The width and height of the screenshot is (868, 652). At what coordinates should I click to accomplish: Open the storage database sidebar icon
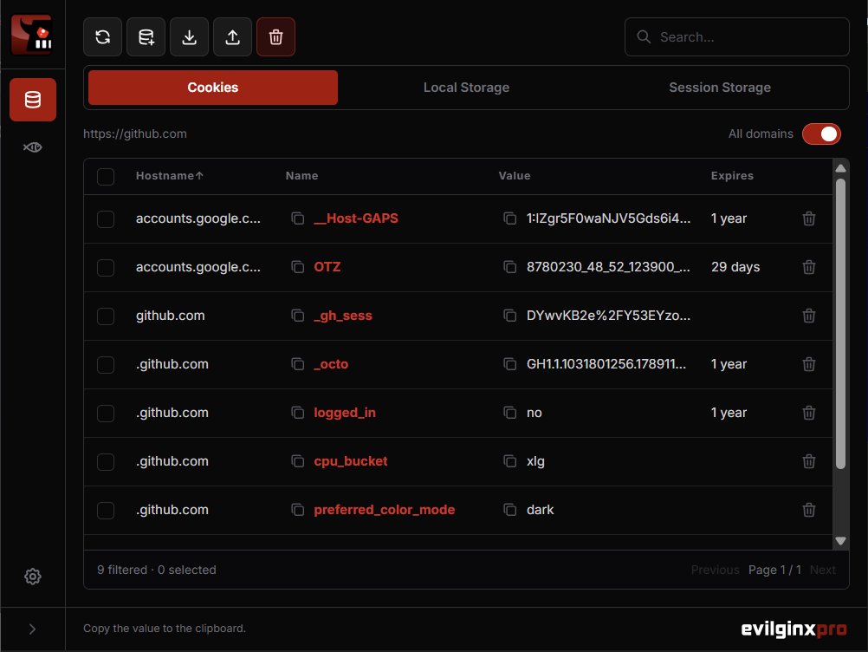click(x=33, y=100)
